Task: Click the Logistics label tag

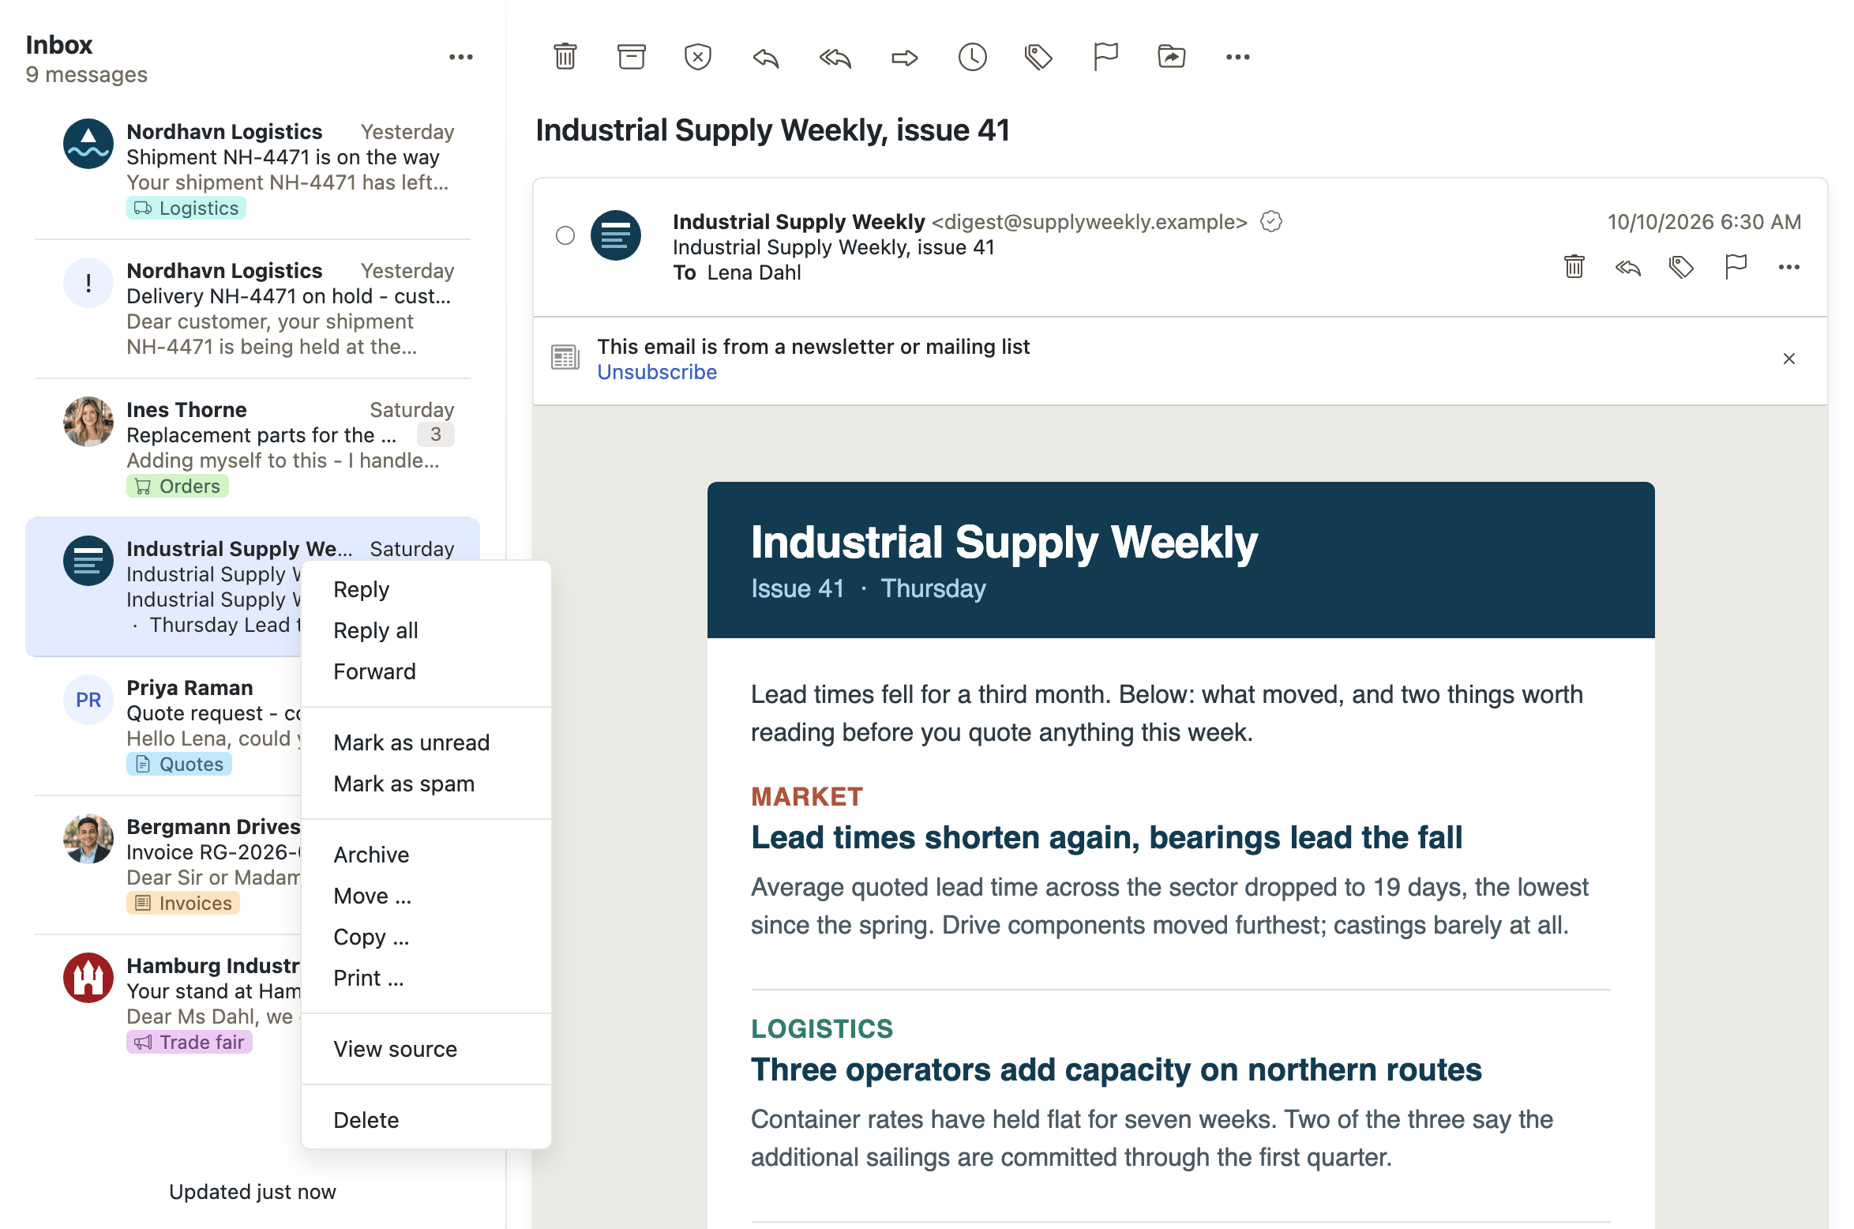Action: tap(186, 209)
